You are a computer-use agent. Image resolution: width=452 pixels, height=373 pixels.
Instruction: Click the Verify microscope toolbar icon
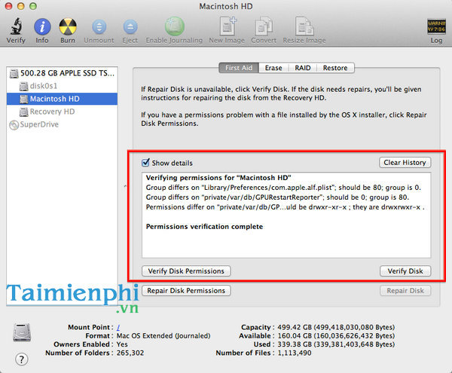pyautogui.click(x=16, y=26)
